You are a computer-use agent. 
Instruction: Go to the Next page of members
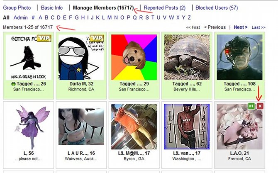pyautogui.click(x=241, y=27)
